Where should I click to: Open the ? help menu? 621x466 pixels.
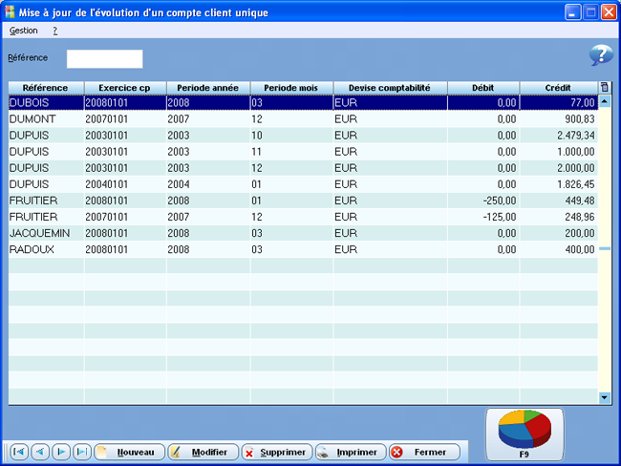click(55, 31)
